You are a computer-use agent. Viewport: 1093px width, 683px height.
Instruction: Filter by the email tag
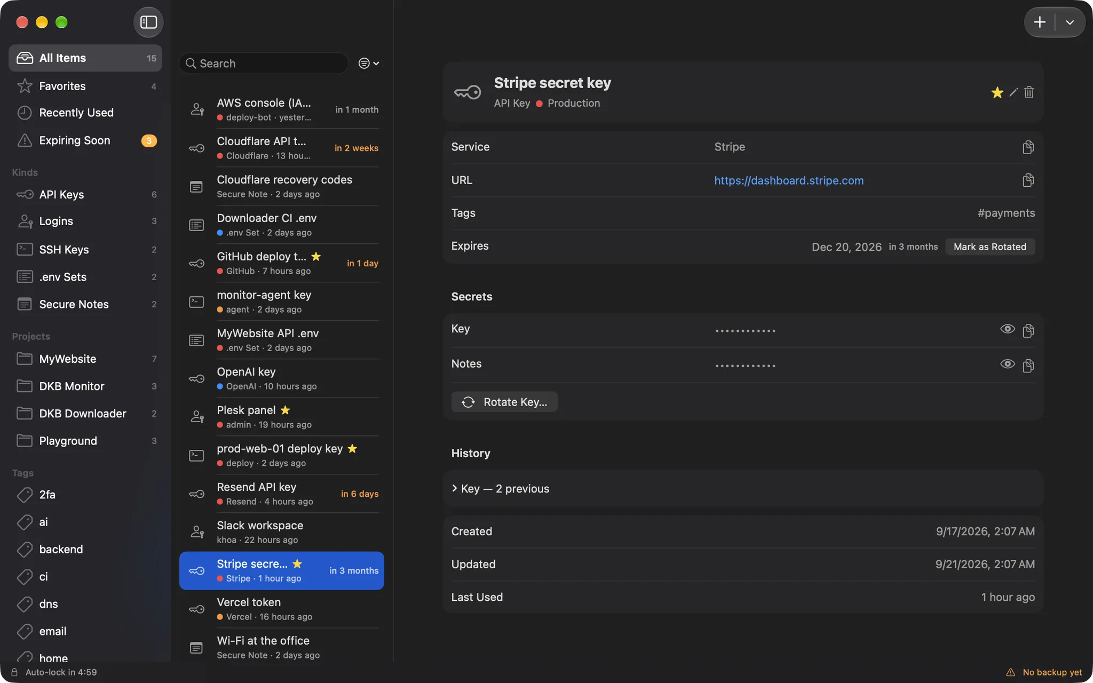[x=85, y=631]
